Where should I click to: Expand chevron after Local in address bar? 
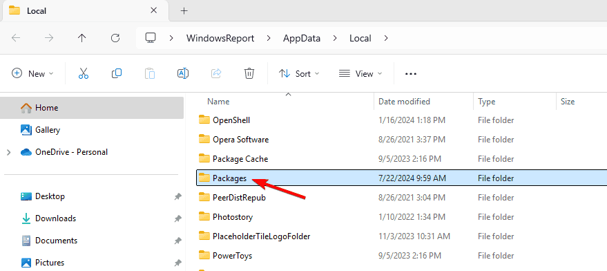pyautogui.click(x=385, y=38)
